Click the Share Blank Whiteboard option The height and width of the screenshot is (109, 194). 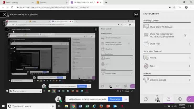pyautogui.click(x=161, y=27)
